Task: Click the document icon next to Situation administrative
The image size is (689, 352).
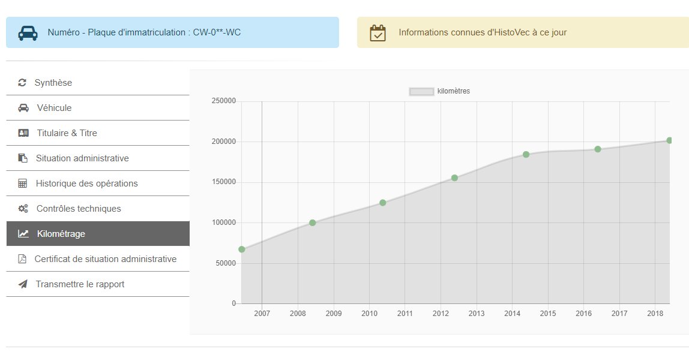Action: (x=22, y=158)
